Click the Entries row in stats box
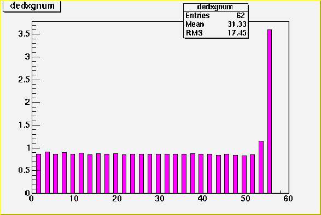Screen dimensions: 321x215 pyautogui.click(x=215, y=15)
